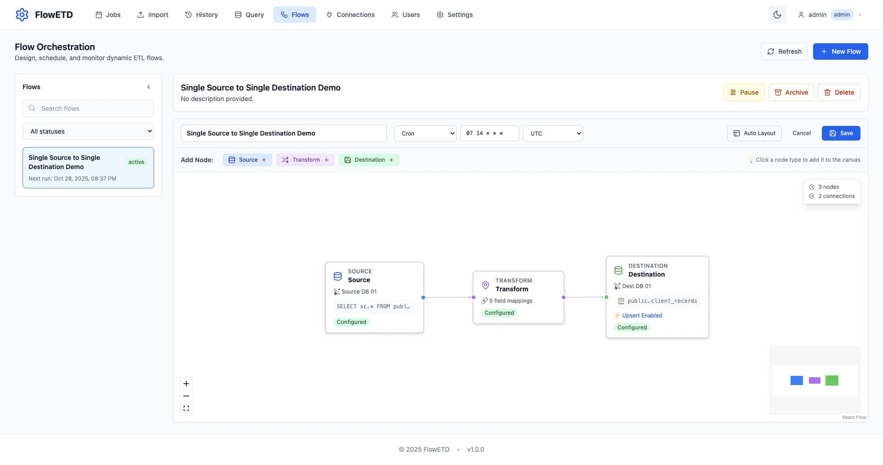Click the Refresh button
The image size is (883, 465).
[x=785, y=51]
